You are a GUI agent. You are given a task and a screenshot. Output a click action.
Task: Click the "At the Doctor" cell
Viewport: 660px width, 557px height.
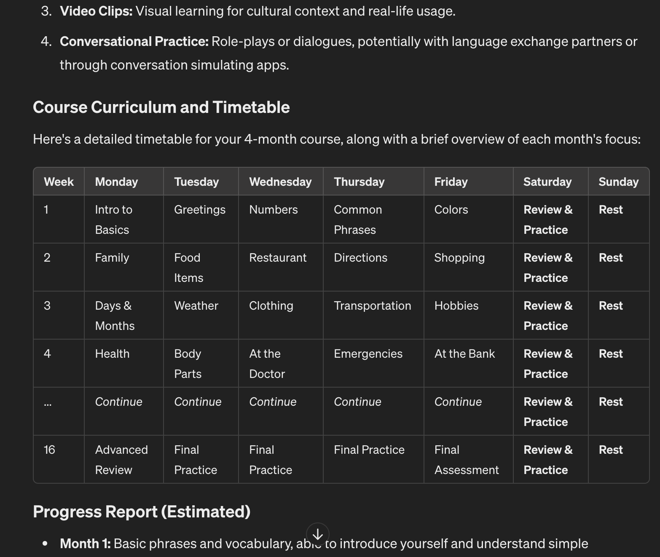(266, 363)
